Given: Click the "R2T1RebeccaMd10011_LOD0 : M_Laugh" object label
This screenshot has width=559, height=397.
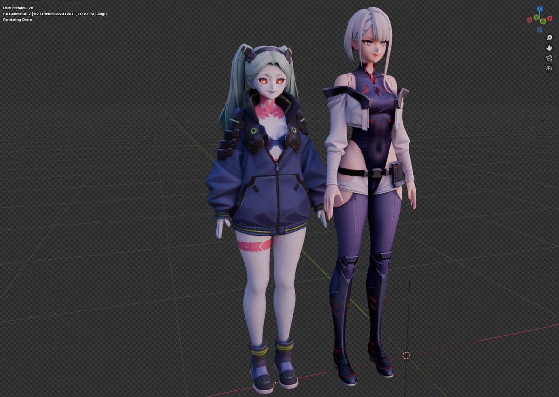Looking at the screenshot, I should [x=70, y=14].
